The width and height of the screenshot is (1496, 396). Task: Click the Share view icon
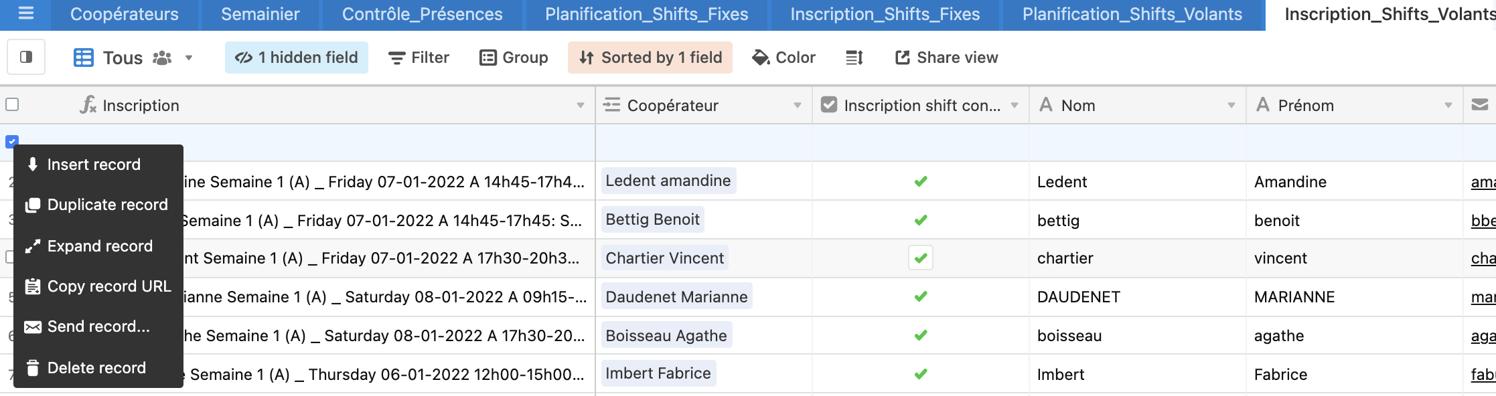(902, 58)
